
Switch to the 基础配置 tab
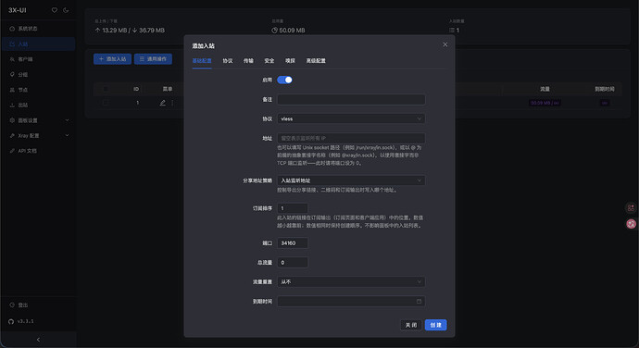click(x=202, y=61)
